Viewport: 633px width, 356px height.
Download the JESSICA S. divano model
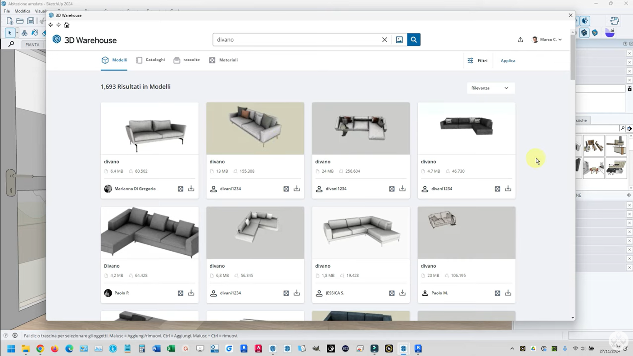[x=402, y=293]
